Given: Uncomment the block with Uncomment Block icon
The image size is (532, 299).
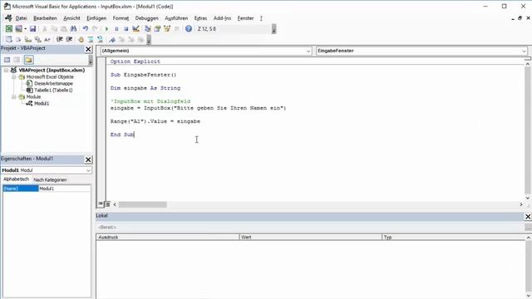Looking at the screenshot, I should 100,40.
